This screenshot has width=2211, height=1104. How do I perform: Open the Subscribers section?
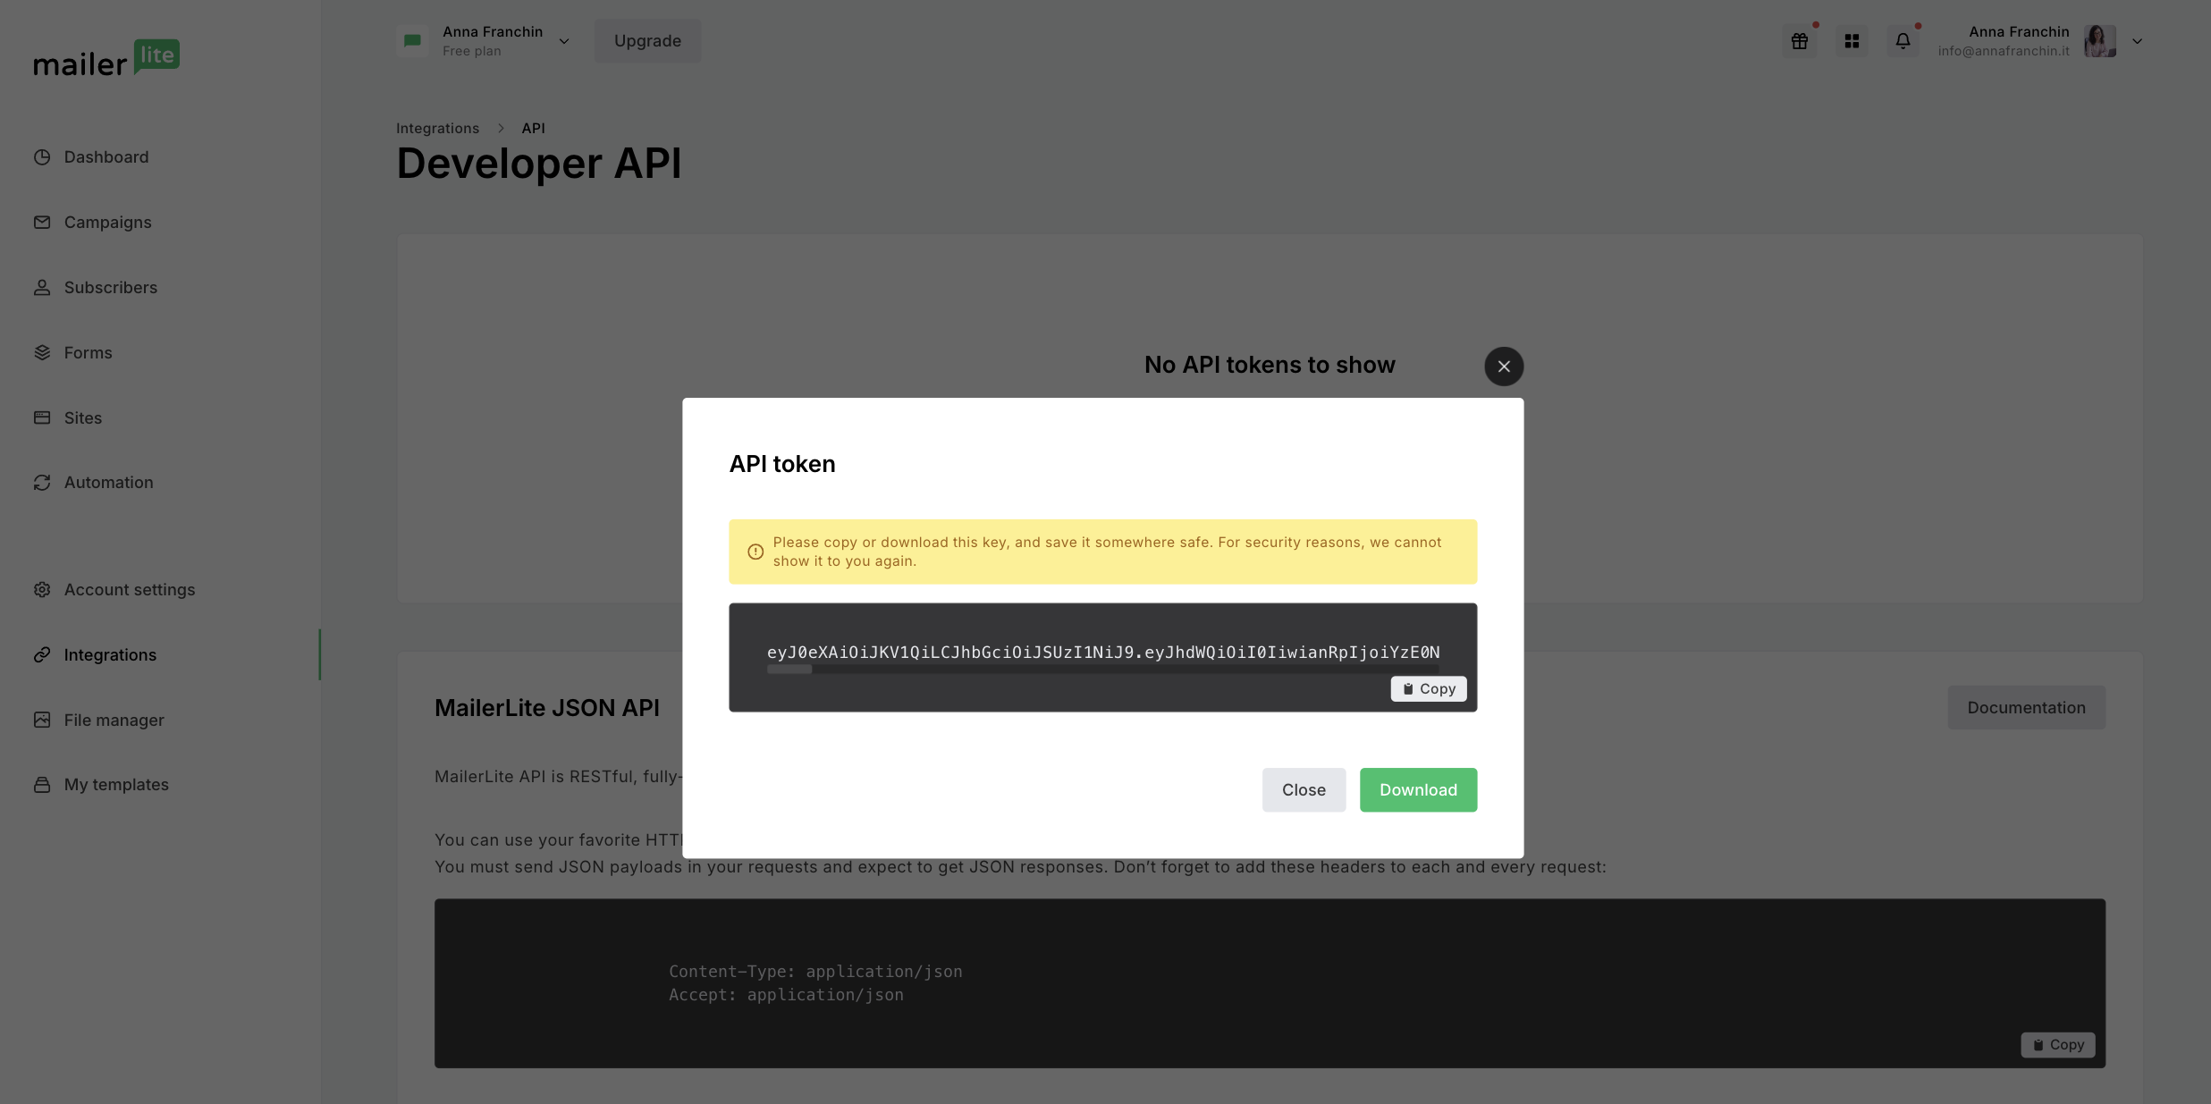(110, 288)
